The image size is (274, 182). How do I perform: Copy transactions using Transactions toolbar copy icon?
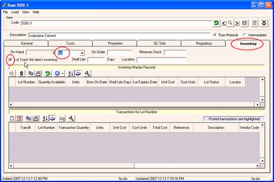pos(28,119)
